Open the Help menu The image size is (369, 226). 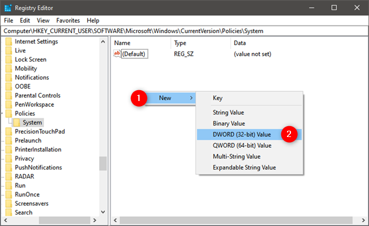click(93, 21)
